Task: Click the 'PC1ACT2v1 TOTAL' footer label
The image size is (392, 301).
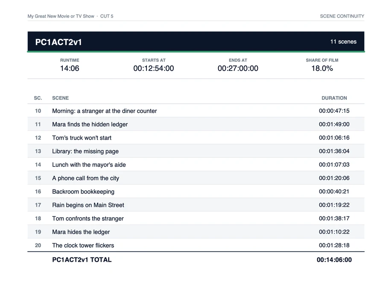Action: point(82,260)
